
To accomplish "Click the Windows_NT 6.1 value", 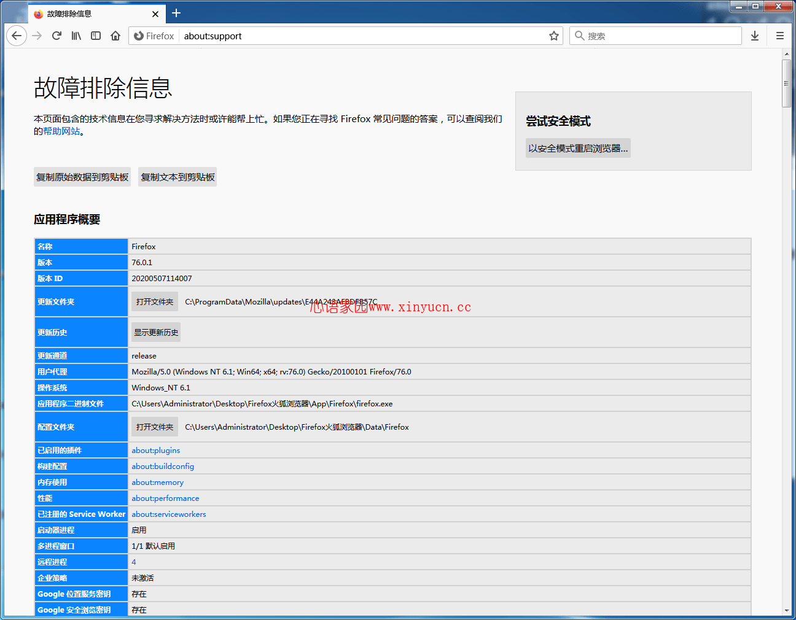I will [x=161, y=387].
